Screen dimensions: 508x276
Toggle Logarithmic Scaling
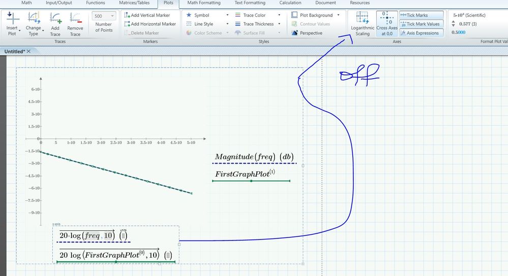362,24
